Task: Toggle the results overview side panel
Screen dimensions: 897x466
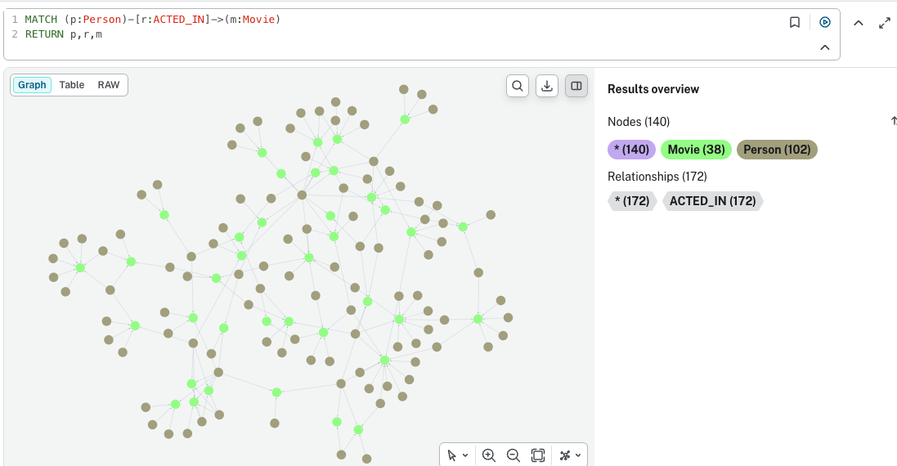Action: click(576, 86)
